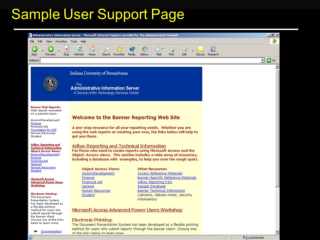Click the IE page icon in title bar
Image resolution: width=320 pixels, height=240 pixels.
[x=30, y=35]
